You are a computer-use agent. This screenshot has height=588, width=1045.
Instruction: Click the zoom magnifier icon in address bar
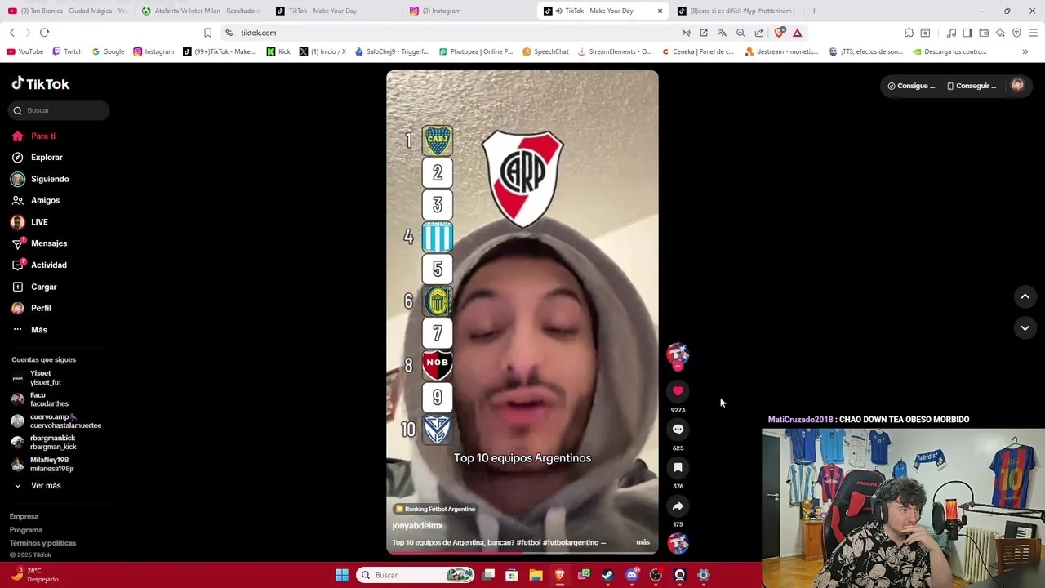(x=740, y=33)
